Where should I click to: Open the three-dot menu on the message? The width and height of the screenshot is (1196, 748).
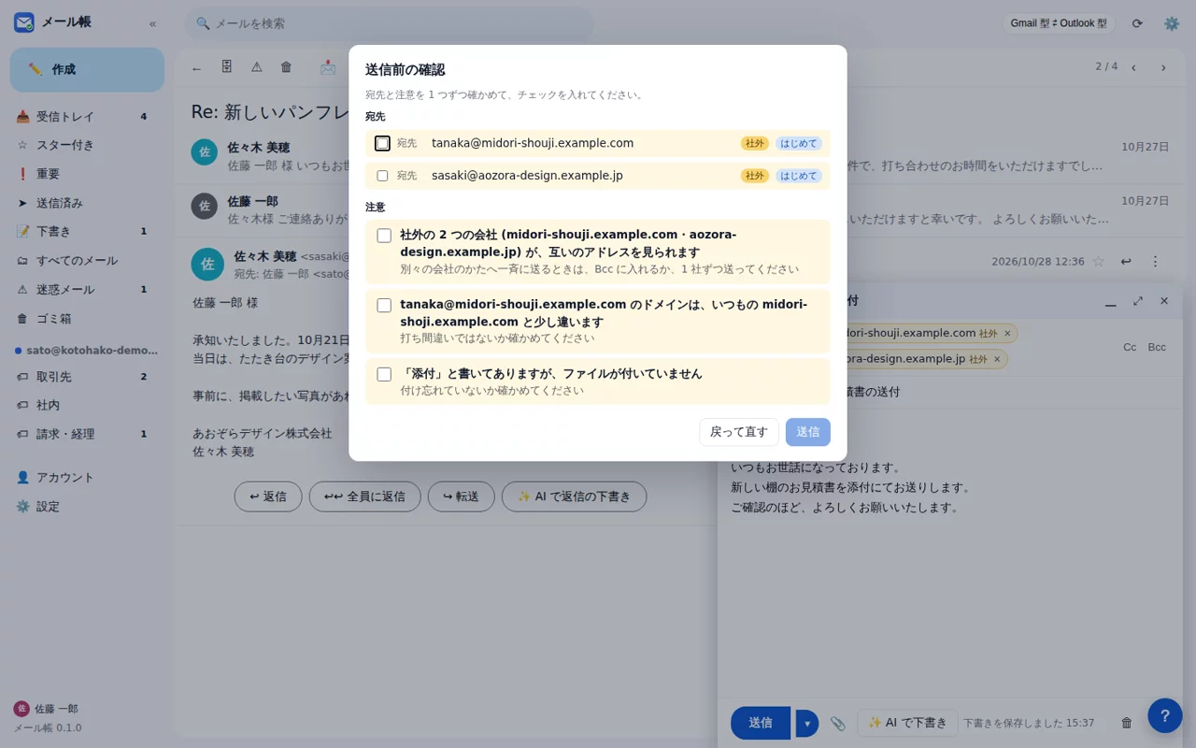point(1155,262)
